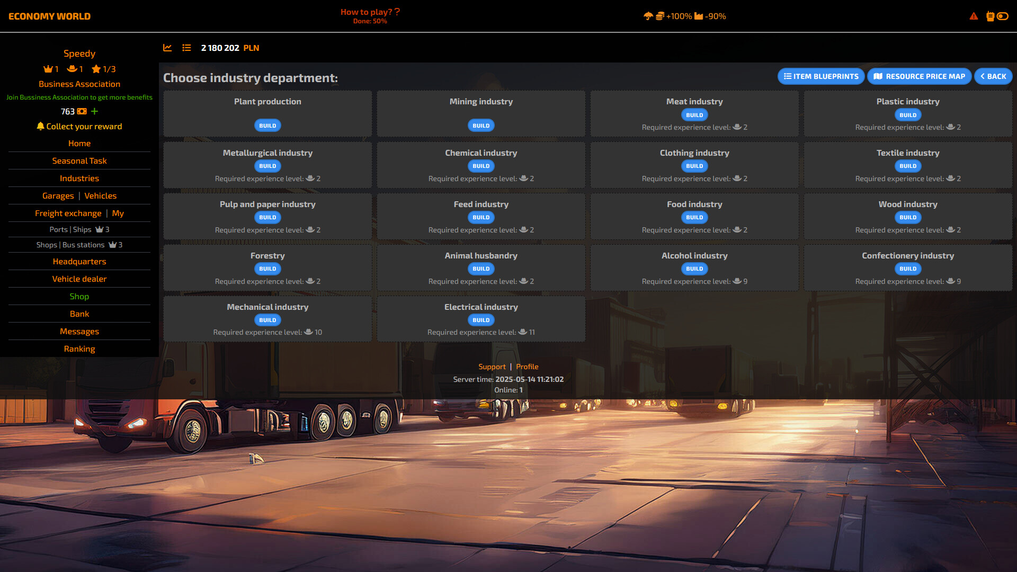
Task: Open Item Blueprints
Action: [820, 76]
